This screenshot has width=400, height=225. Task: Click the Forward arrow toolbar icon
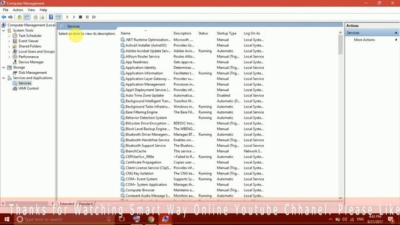11,17
